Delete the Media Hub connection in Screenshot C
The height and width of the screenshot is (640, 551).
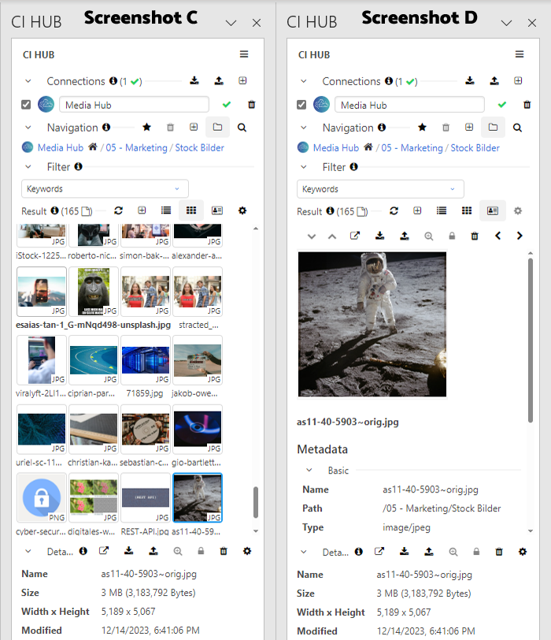tap(252, 105)
